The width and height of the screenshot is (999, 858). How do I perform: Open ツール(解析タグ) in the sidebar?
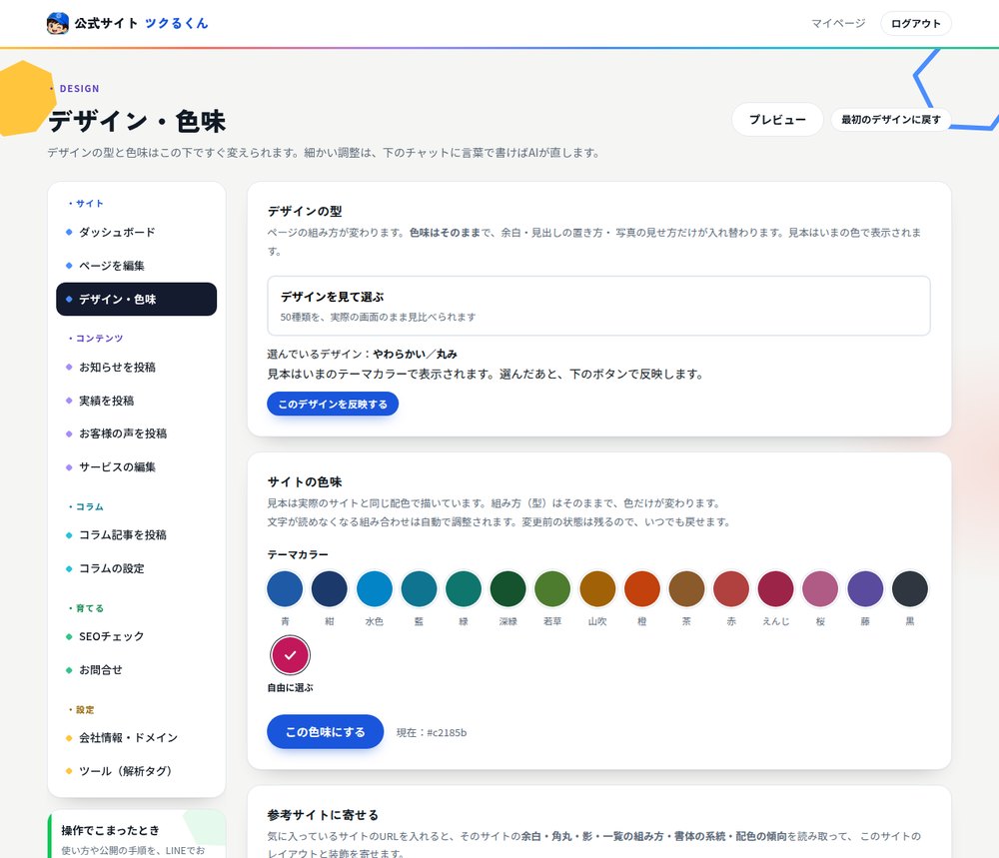[136, 771]
